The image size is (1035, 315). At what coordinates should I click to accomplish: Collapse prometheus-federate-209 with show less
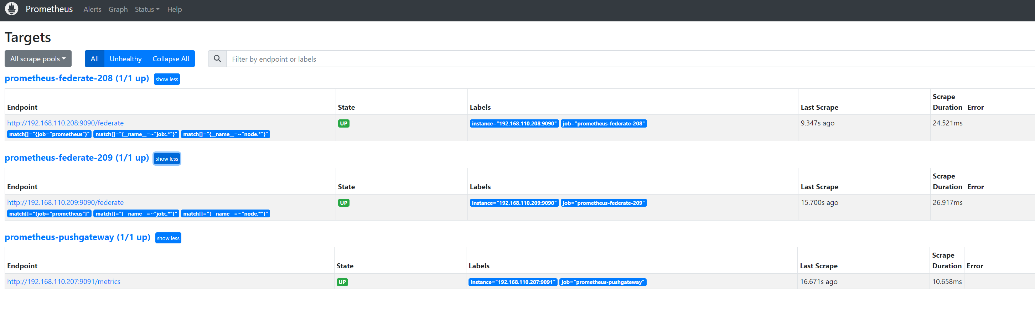(167, 159)
